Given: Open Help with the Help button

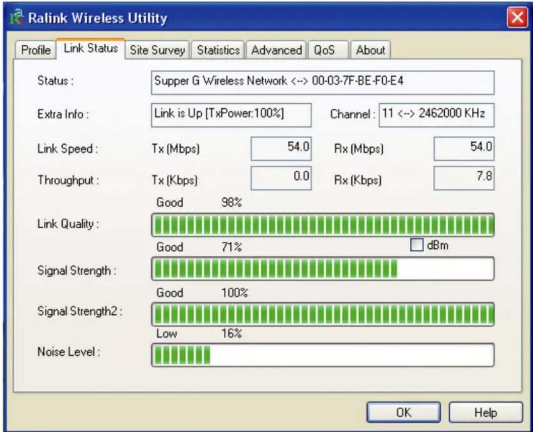Looking at the screenshot, I should pos(485,412).
